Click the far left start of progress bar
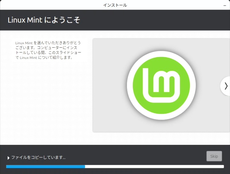 coord(7,166)
